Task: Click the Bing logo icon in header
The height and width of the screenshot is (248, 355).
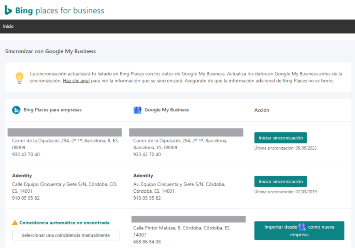Action: [8, 10]
